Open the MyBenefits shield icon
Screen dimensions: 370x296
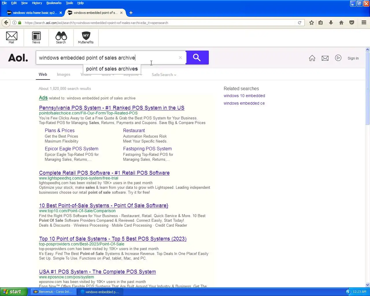(86, 38)
